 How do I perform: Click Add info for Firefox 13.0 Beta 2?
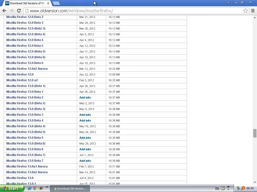[85, 97]
